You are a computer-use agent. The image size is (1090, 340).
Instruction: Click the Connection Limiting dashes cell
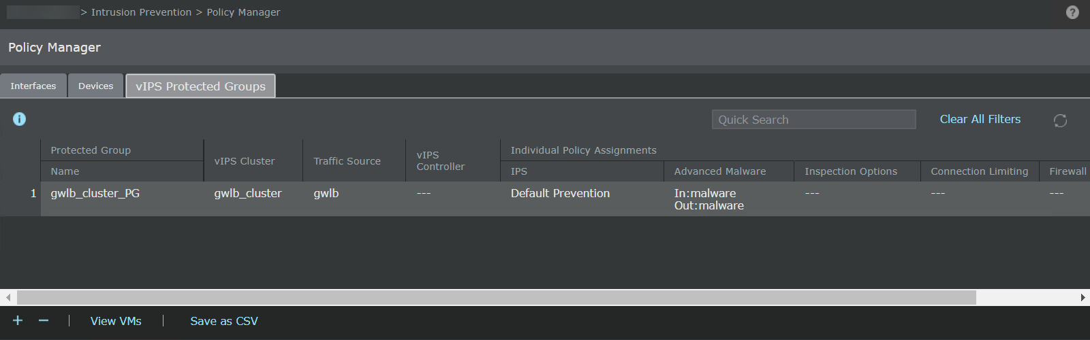coord(979,199)
